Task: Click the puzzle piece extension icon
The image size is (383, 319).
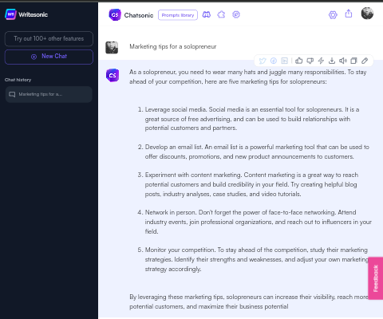Action: 221,14
